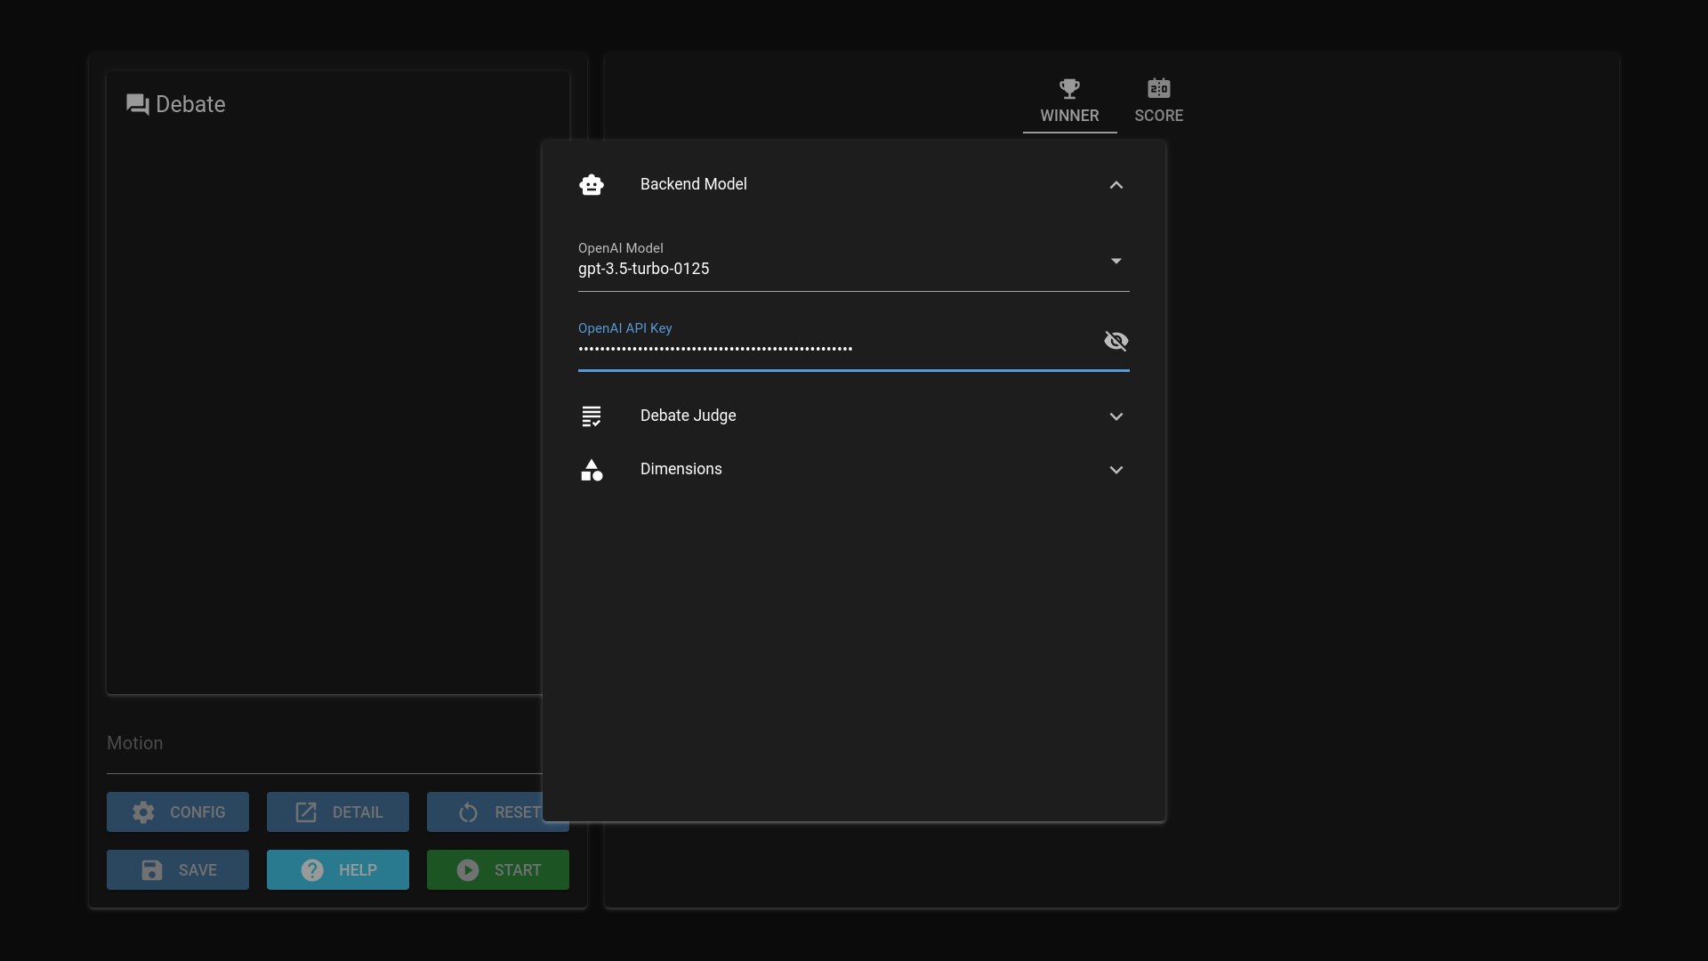Collapse the Backend Model section
Viewport: 1708px width, 961px height.
[1116, 185]
